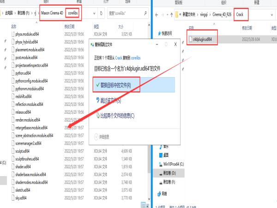Image resolution: width=277 pixels, height=208 pixels.
Task: Sort by Size column in corelibs window
Action: point(120,26)
